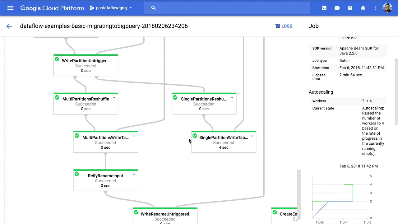Click the green check on WritePartitionUntriggered
398x224 pixels.
point(57,59)
